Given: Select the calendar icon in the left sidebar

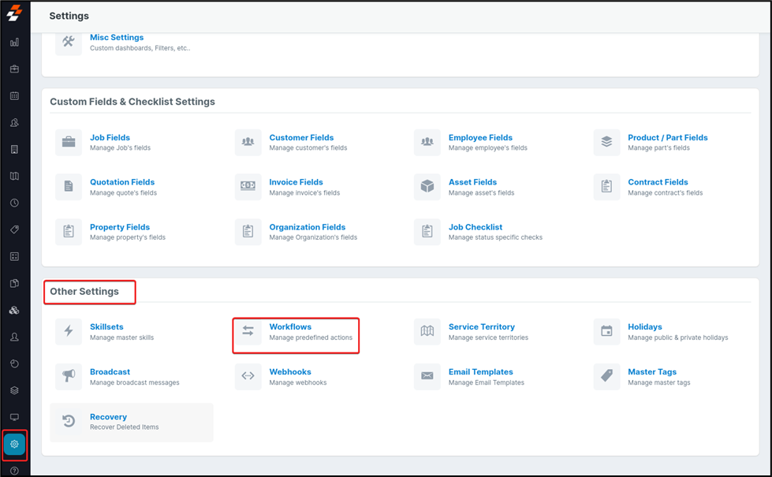Looking at the screenshot, I should pyautogui.click(x=13, y=95).
